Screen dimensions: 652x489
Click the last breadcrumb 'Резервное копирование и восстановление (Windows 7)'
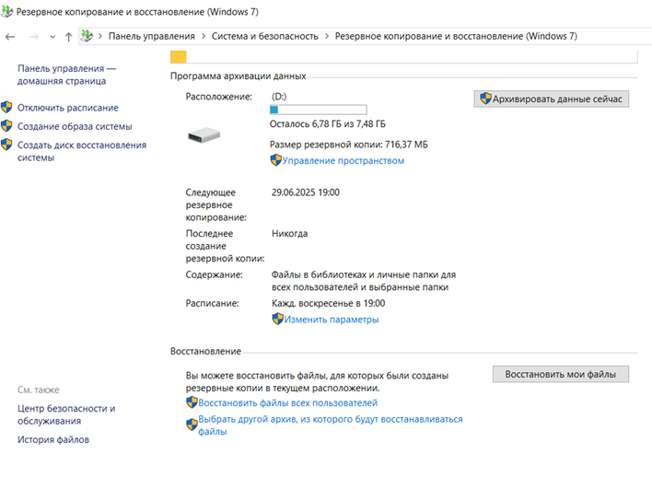click(456, 36)
